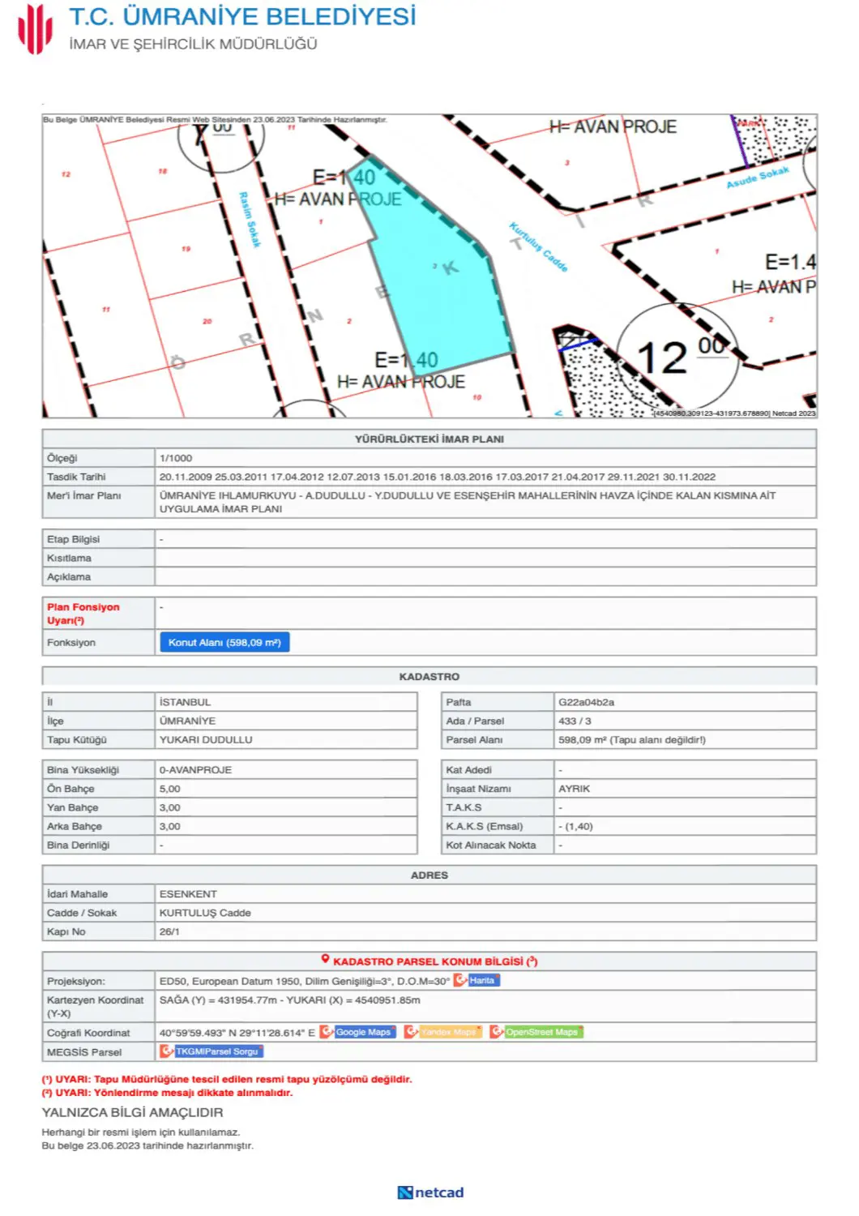Select the Kartezyen coordinate value text
Screen dimensions: 859x1216
(290, 1000)
